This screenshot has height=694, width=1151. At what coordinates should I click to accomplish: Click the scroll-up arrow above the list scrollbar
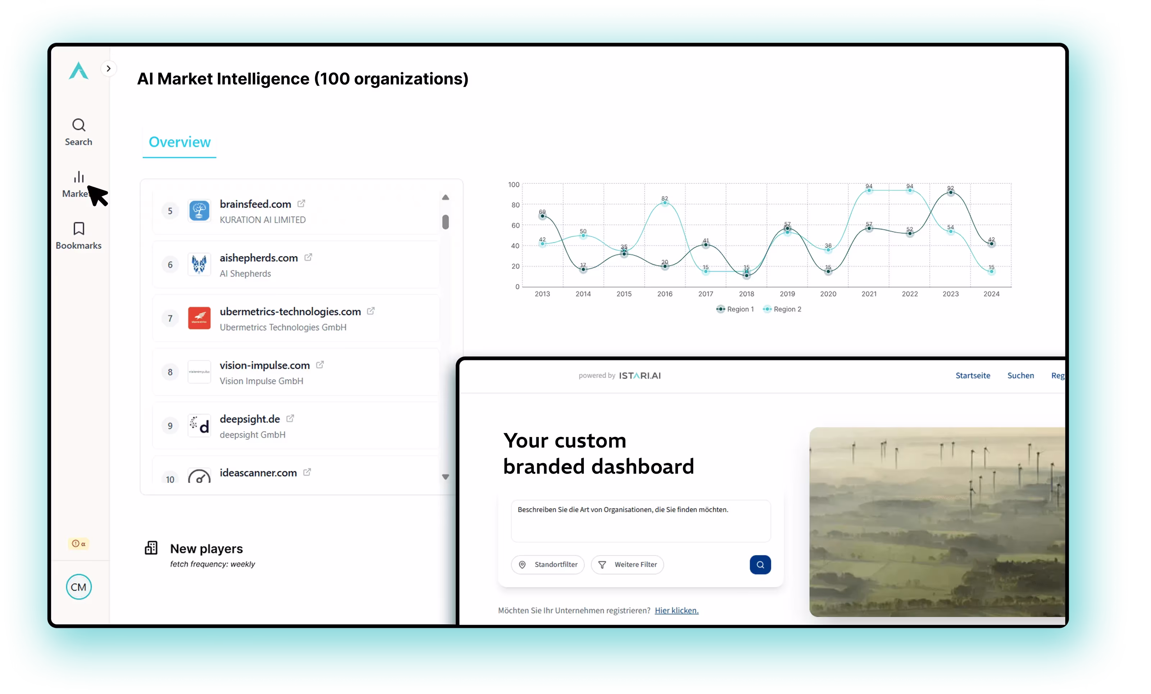(446, 197)
